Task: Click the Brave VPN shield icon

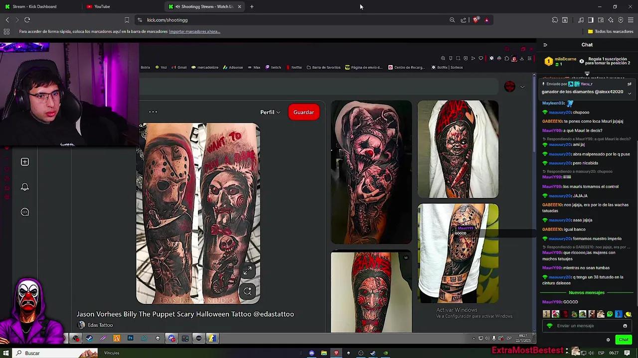Action: point(621,20)
